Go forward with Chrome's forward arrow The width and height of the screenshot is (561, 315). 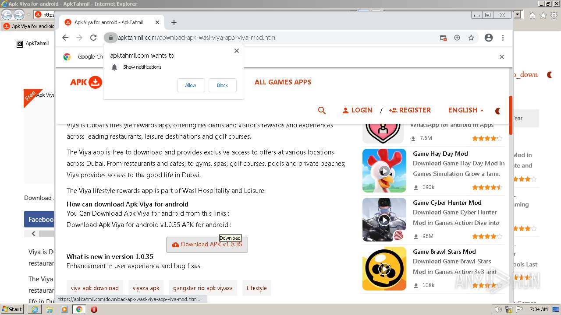pos(79,38)
